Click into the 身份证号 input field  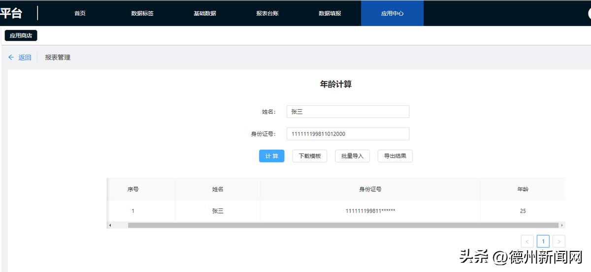click(348, 134)
